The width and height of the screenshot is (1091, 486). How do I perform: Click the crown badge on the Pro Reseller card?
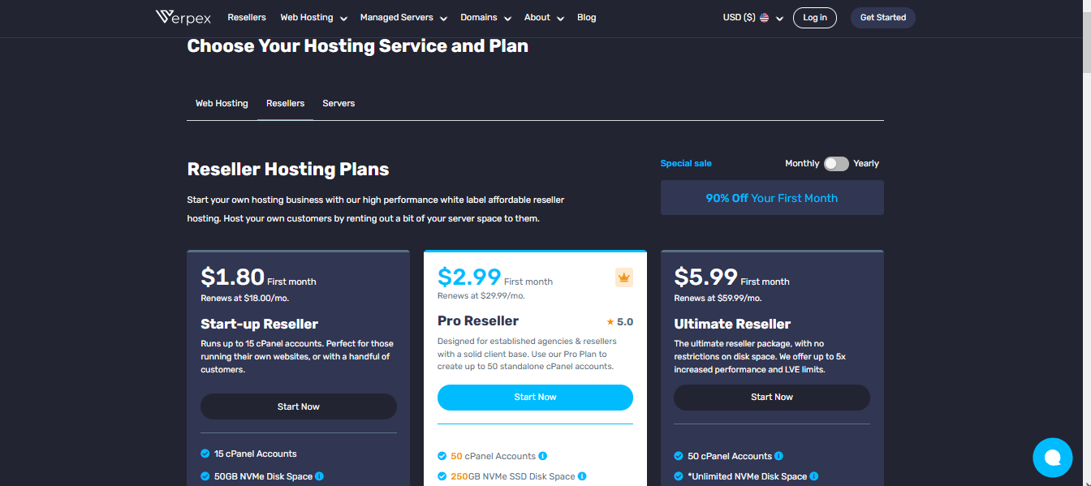tap(623, 277)
